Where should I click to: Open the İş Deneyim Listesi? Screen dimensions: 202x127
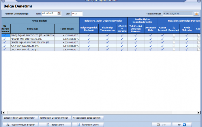pos(88,125)
